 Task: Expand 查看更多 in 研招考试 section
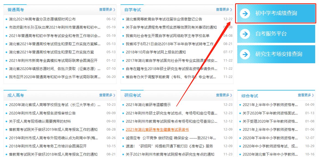[224, 95]
